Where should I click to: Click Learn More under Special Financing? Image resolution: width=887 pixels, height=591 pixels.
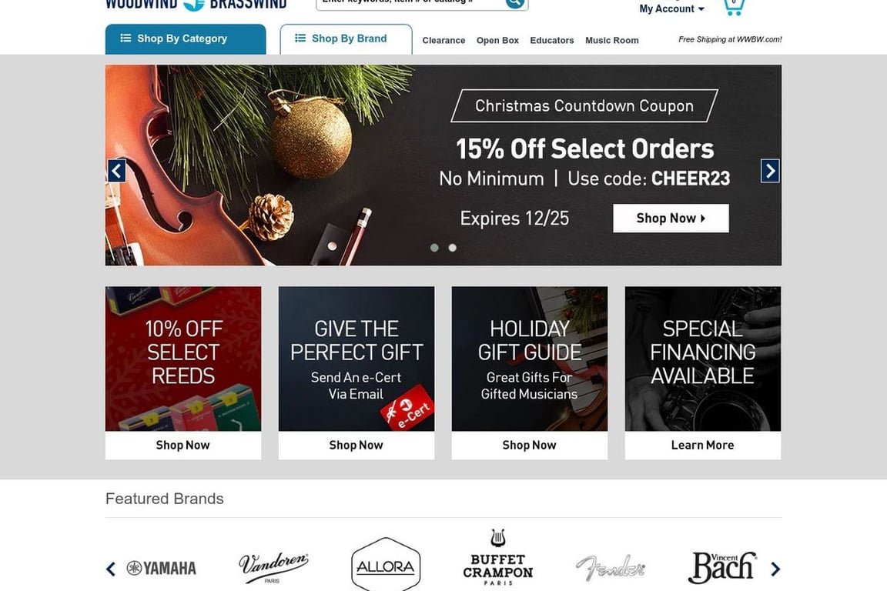point(702,445)
